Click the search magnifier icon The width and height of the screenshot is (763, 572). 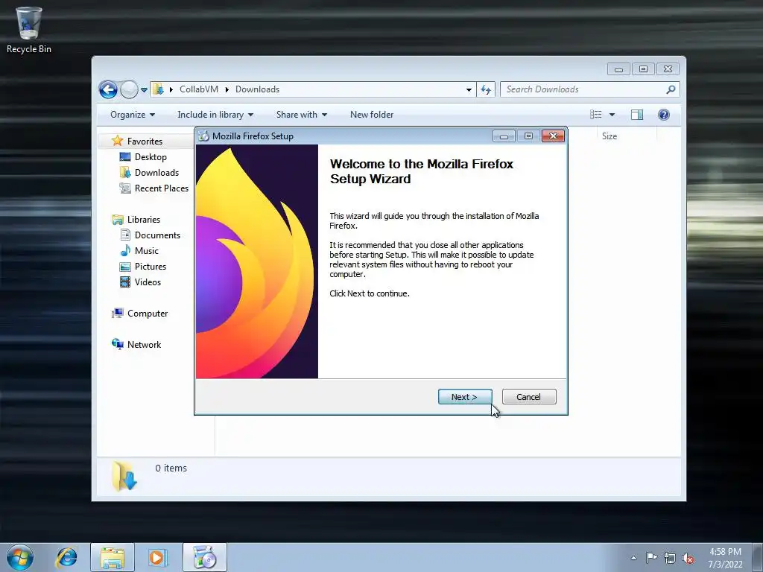point(671,89)
